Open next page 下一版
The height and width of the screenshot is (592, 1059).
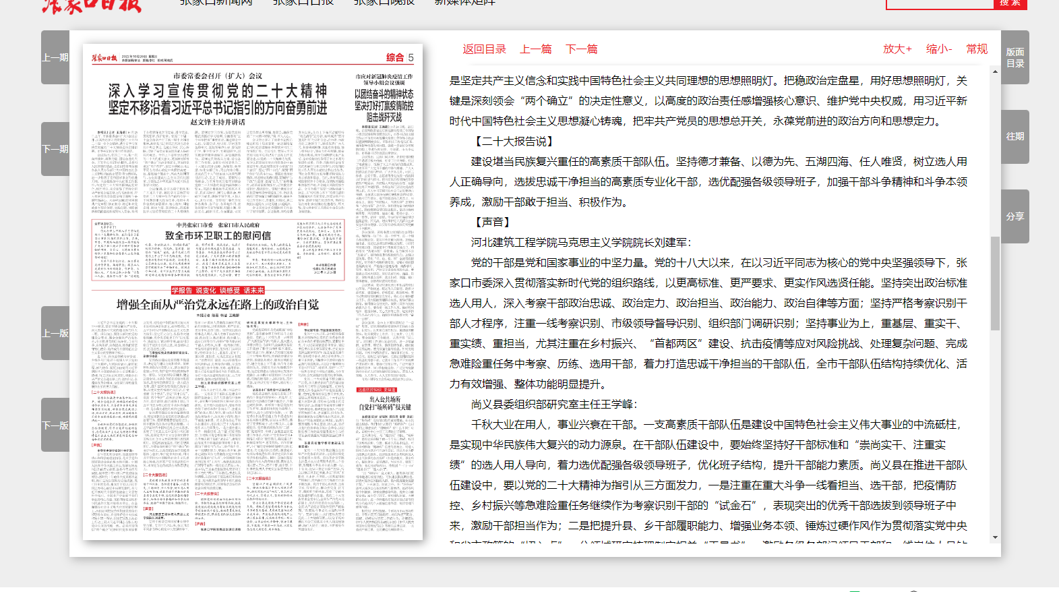[55, 425]
